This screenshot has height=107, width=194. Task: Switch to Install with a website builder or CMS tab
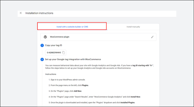(x=72, y=27)
